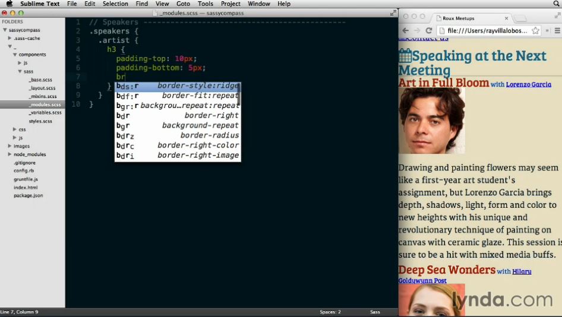This screenshot has width=562, height=317.
Task: Click Art in Full Bloom heading
Action: click(444, 83)
